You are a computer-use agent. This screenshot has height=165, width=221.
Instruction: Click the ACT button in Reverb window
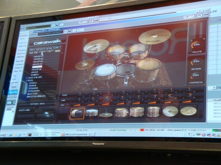83,22
